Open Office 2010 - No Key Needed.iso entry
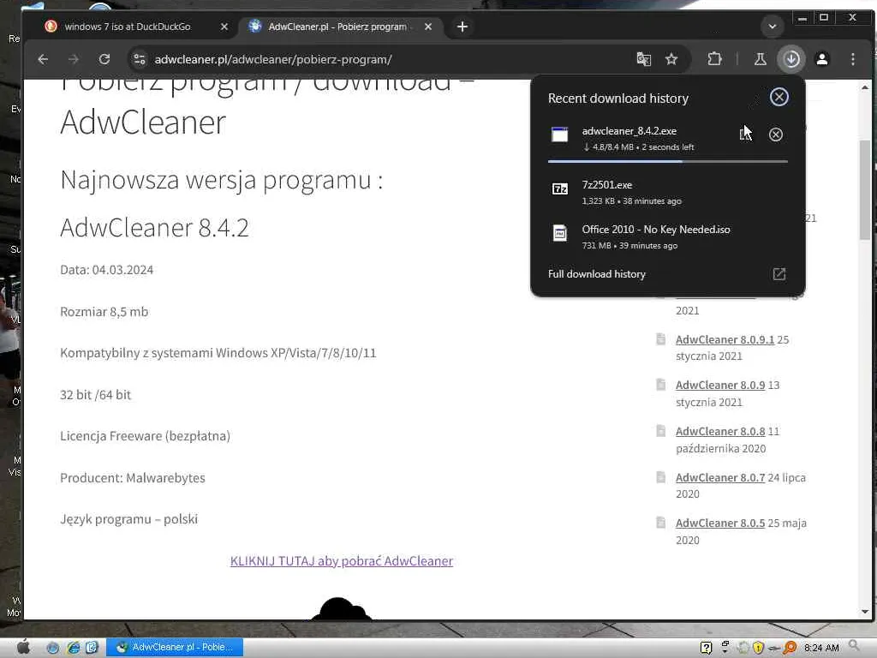This screenshot has height=658, width=877. 668,236
